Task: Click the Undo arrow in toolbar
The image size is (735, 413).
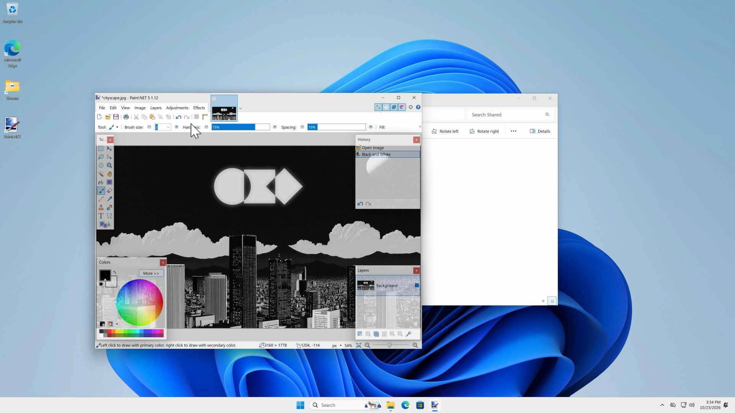Action: pos(178,117)
